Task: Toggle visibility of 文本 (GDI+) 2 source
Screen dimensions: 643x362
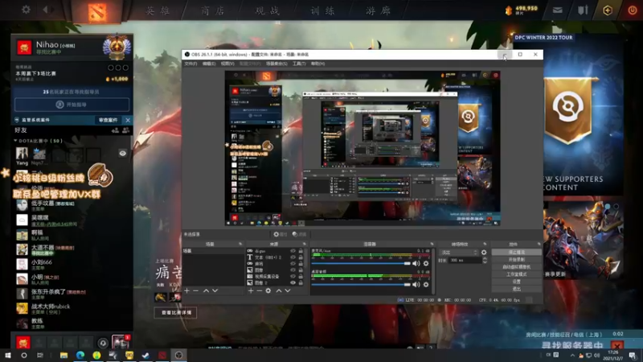Action: click(293, 257)
